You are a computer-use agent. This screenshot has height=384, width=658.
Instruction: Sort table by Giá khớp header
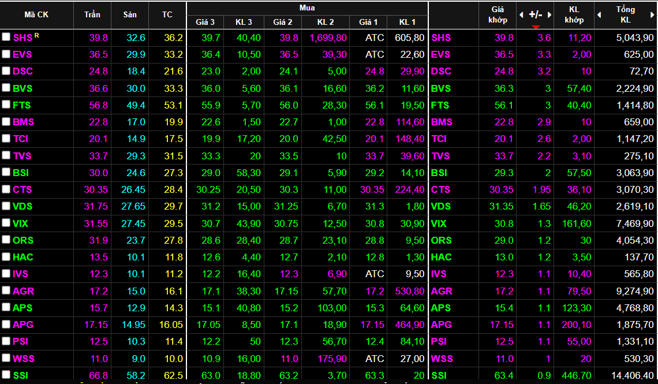point(498,14)
